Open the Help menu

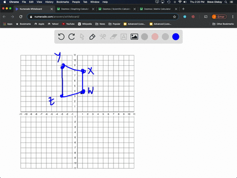click(105, 2)
